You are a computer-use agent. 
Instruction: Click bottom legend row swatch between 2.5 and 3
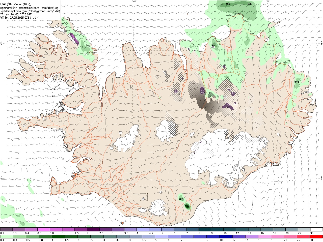point(97,237)
